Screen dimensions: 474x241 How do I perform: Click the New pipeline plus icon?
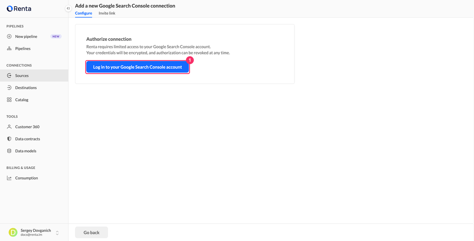[9, 36]
